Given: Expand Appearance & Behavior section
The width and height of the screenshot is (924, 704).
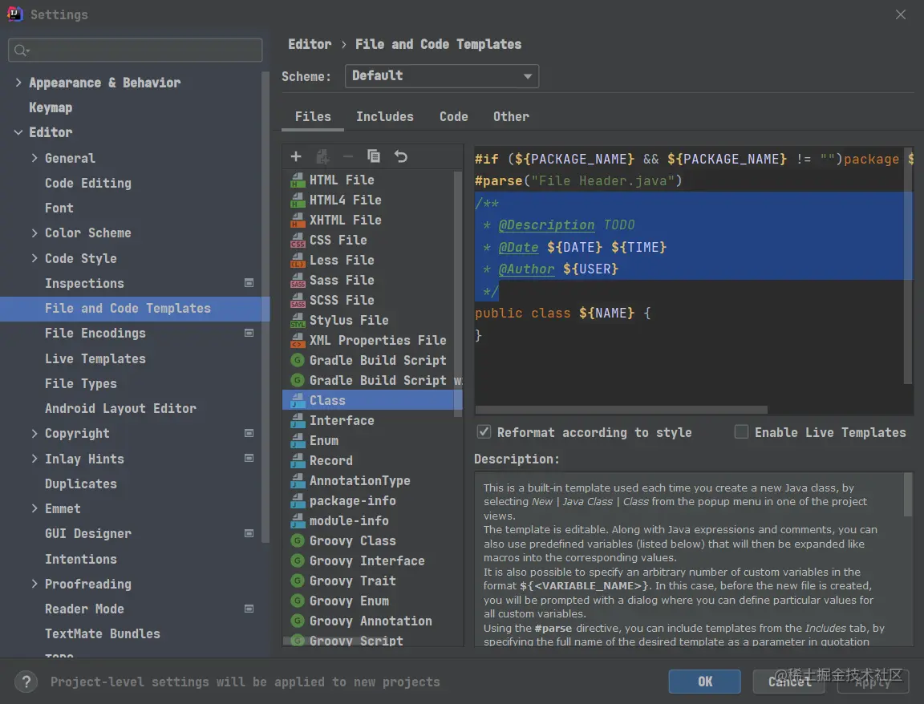Looking at the screenshot, I should coord(18,83).
